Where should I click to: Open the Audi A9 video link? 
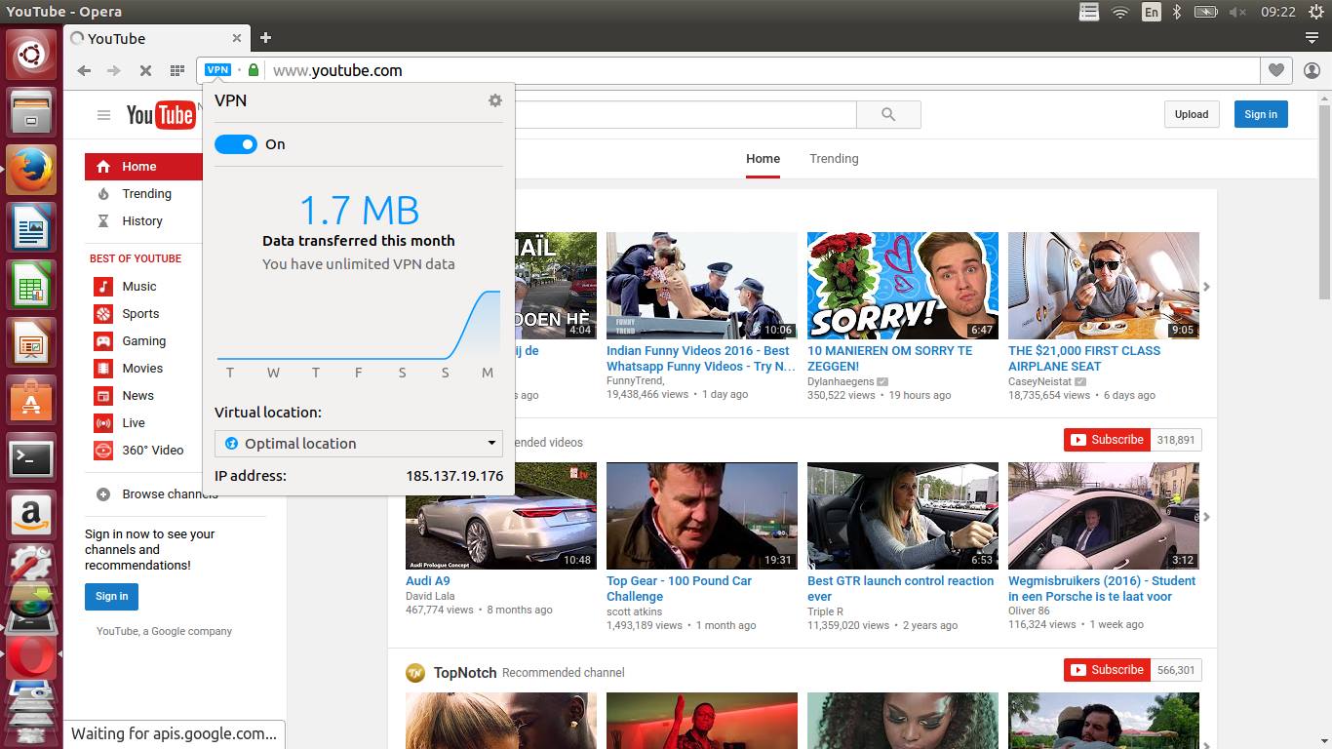428,580
